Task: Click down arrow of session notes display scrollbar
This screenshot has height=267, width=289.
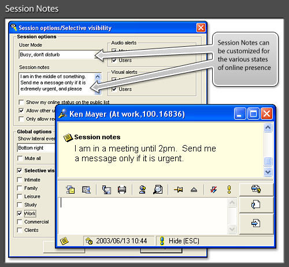Action: coord(268,172)
